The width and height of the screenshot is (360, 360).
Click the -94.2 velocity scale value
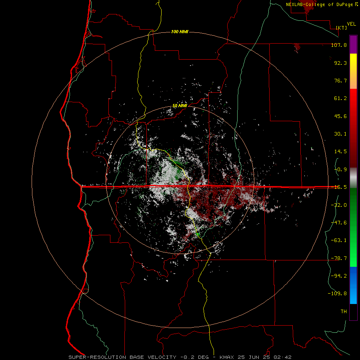(x=339, y=276)
